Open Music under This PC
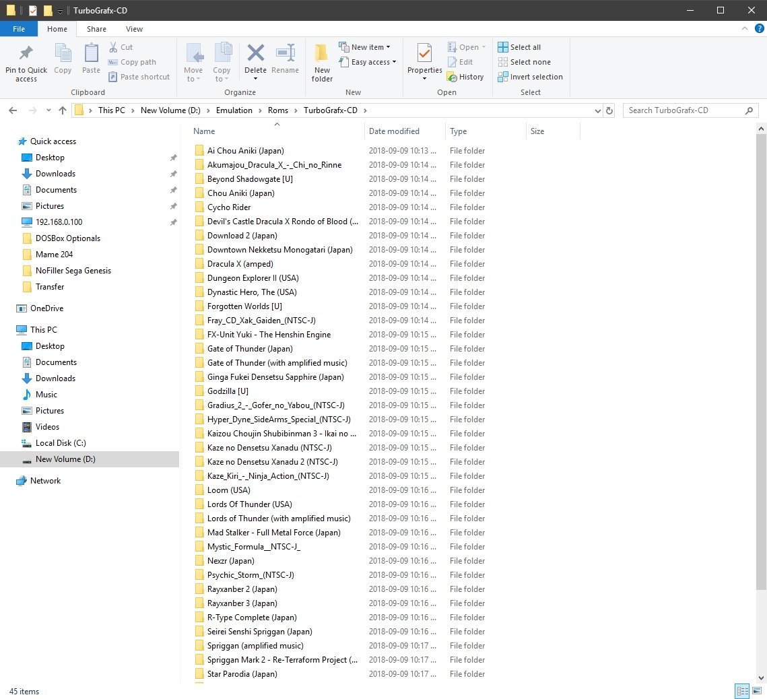767x699 pixels. (x=46, y=395)
